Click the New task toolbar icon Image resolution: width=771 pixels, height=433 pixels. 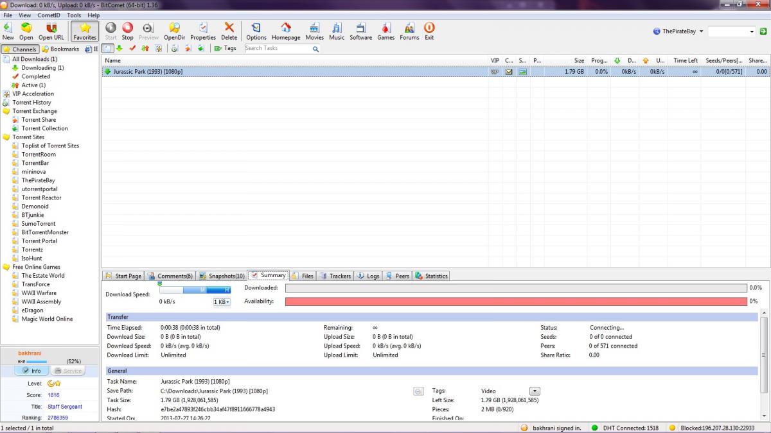tap(8, 31)
